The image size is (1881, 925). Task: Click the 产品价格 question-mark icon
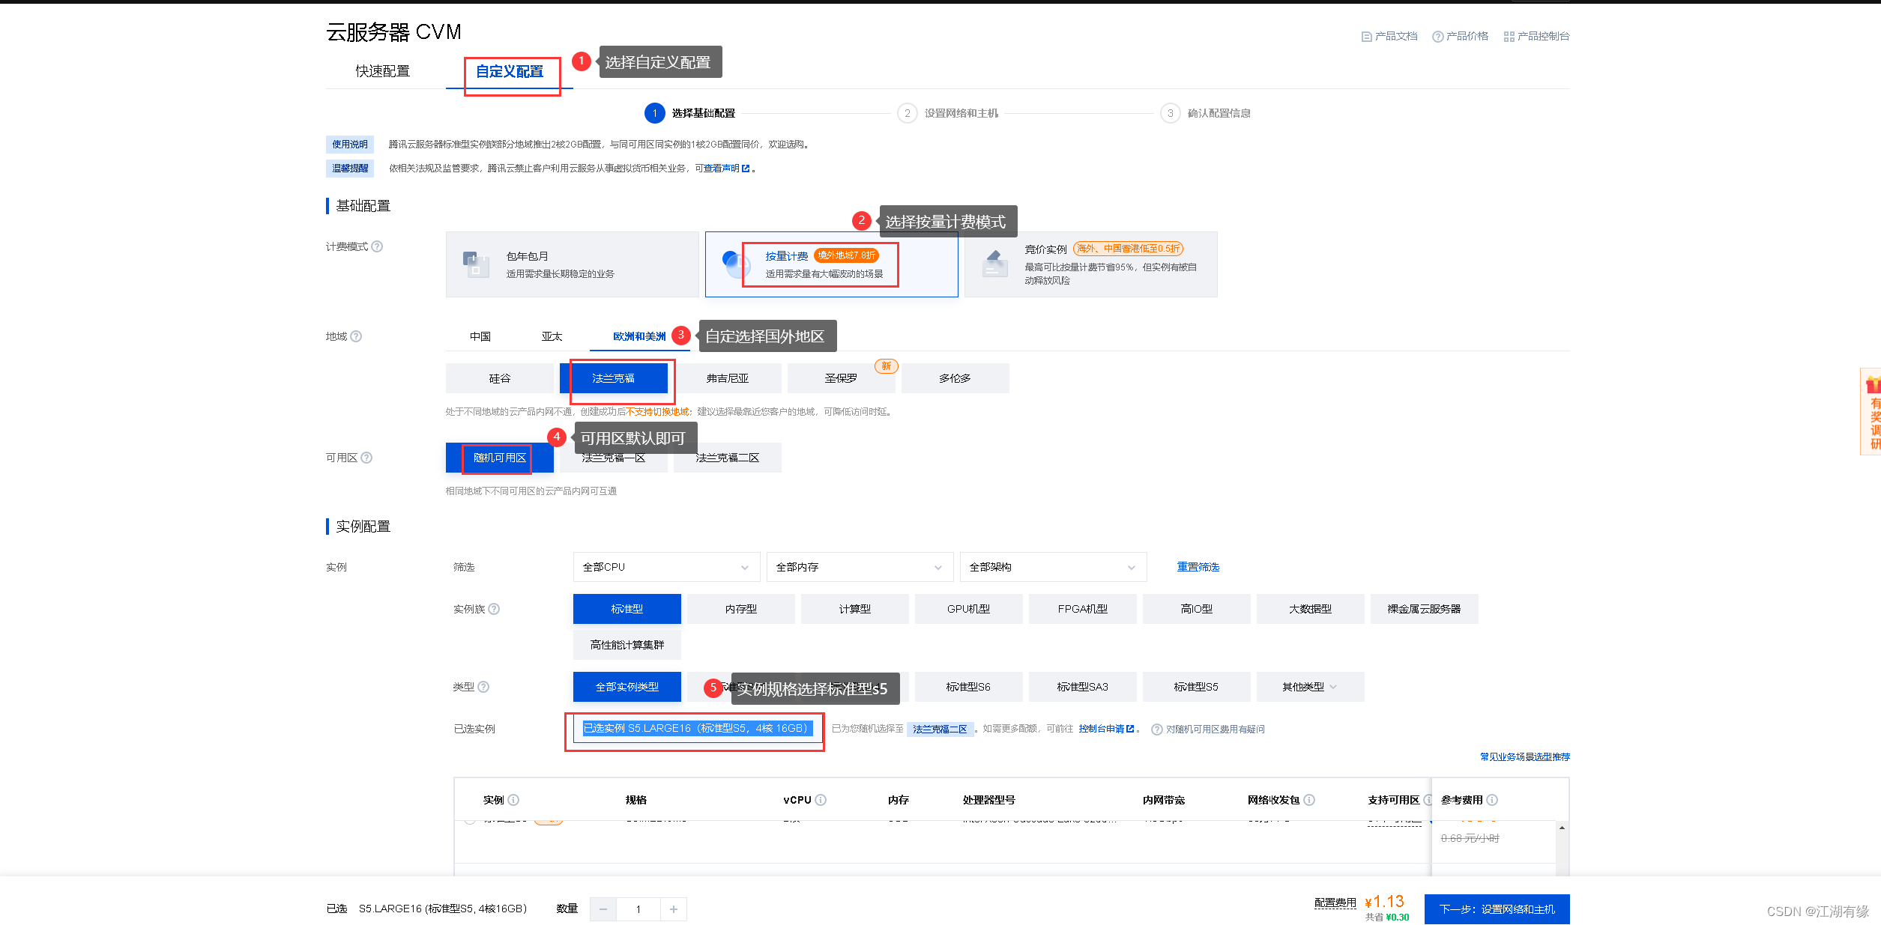coord(1437,35)
